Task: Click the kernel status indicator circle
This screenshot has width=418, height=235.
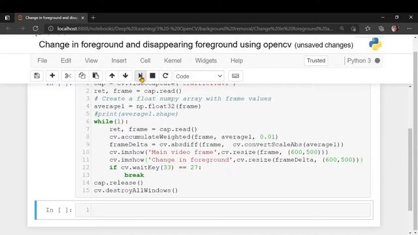Action: [x=378, y=61]
